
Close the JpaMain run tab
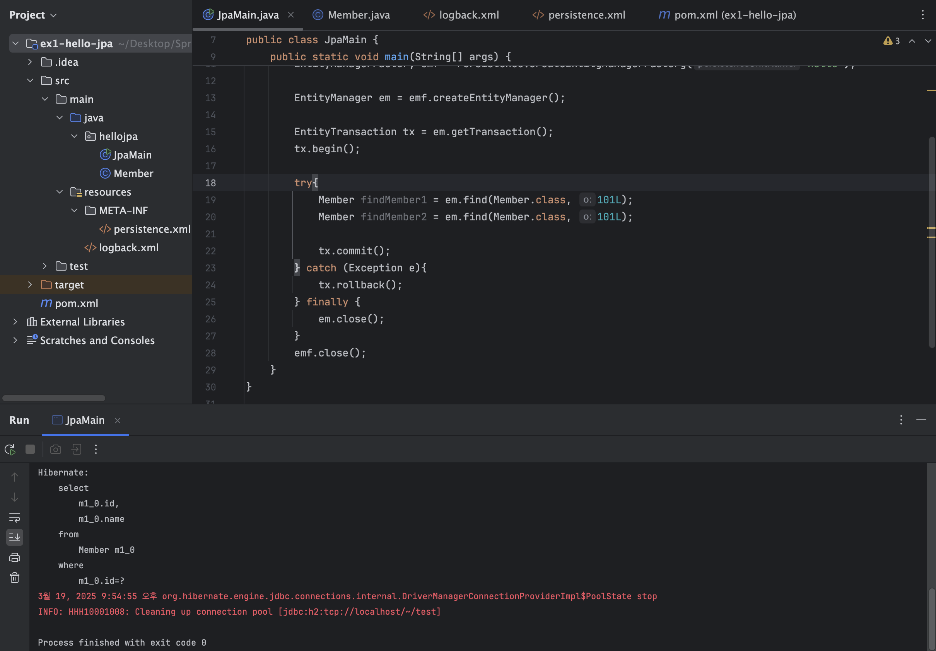click(x=118, y=421)
